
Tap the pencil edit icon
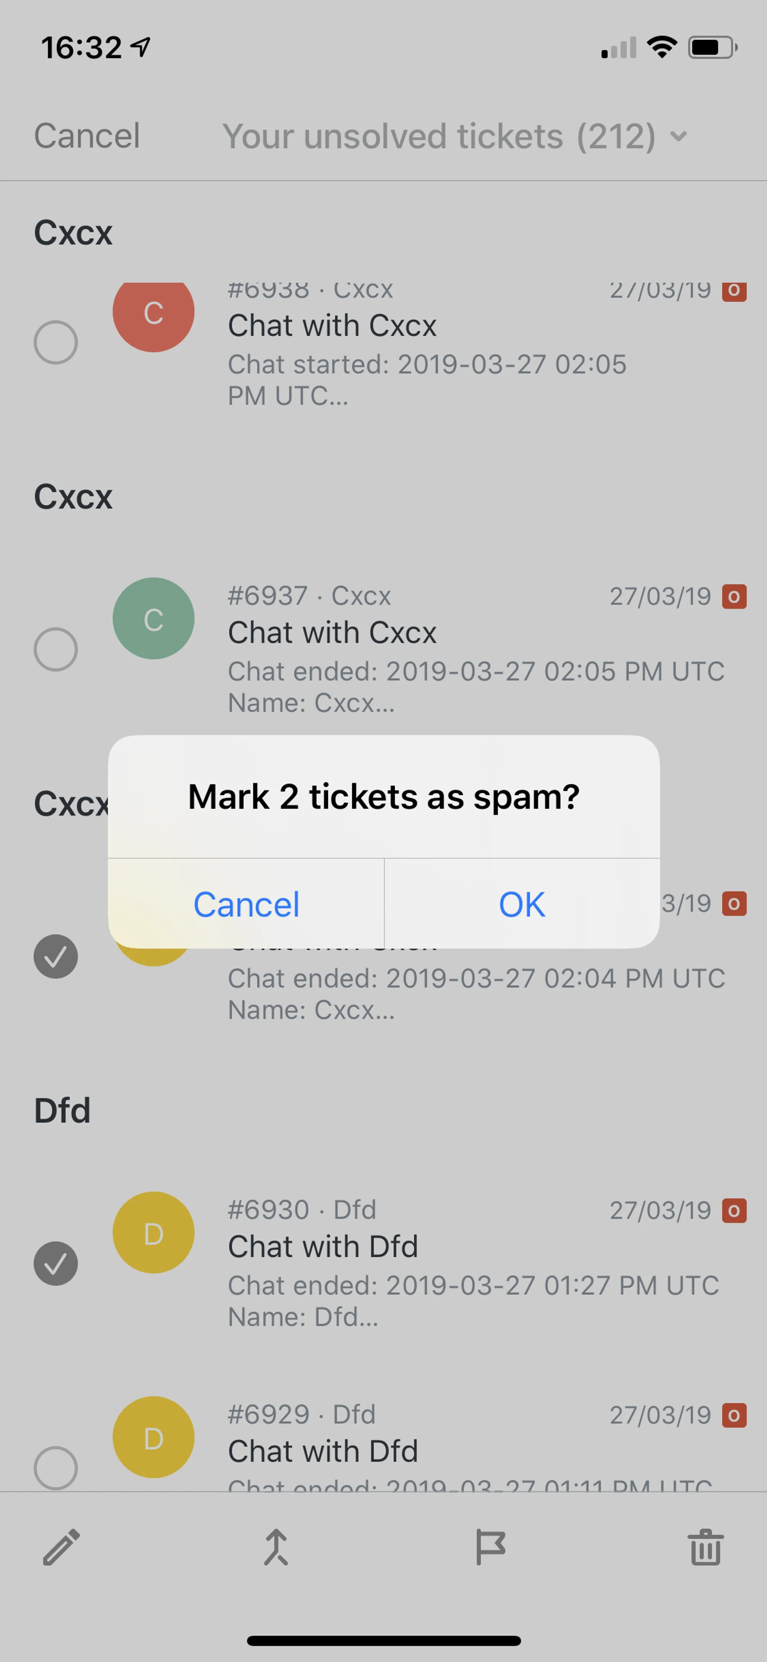click(x=61, y=1547)
